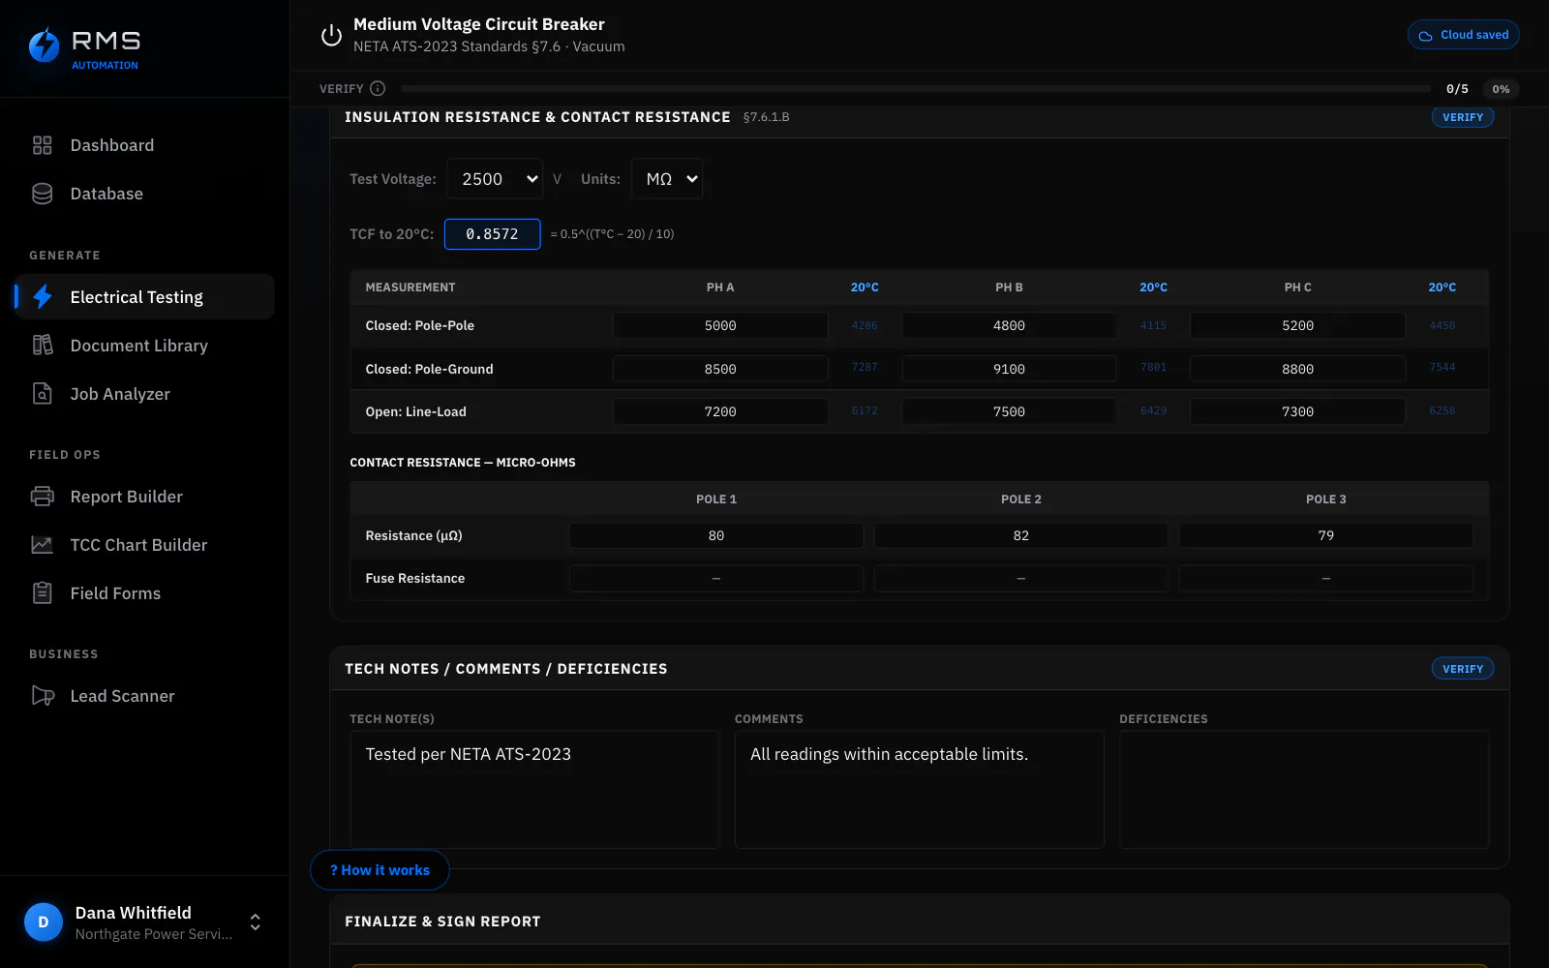The height and width of the screenshot is (968, 1549).
Task: Click the Pole 2 Resistance field
Action: point(1021,535)
